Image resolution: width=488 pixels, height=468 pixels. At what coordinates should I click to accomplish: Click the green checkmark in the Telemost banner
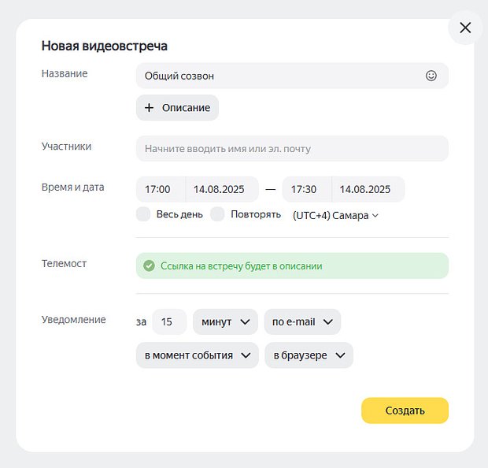click(149, 266)
